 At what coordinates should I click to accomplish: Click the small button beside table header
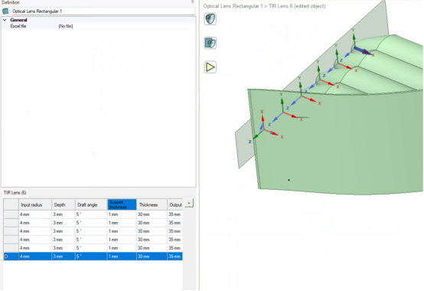tap(189, 203)
